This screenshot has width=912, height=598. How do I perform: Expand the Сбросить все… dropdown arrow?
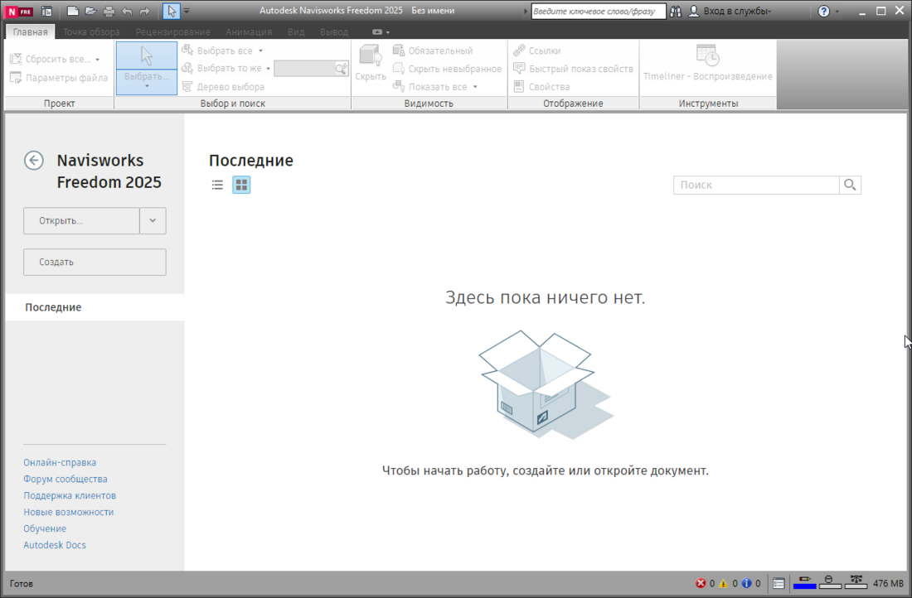97,60
